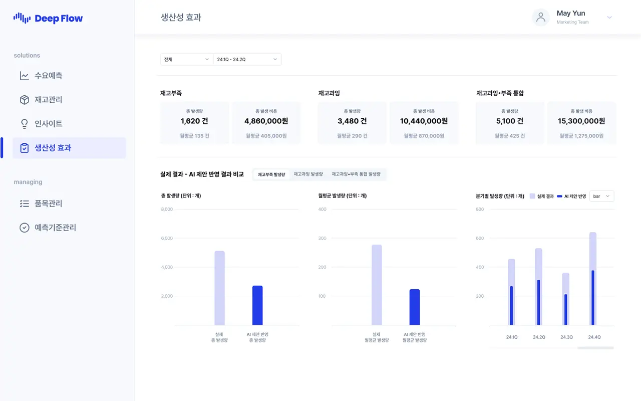
Task: Click the 재고관리 box icon
Action: click(x=24, y=100)
